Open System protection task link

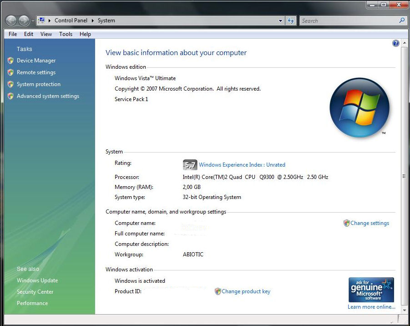tap(38, 84)
